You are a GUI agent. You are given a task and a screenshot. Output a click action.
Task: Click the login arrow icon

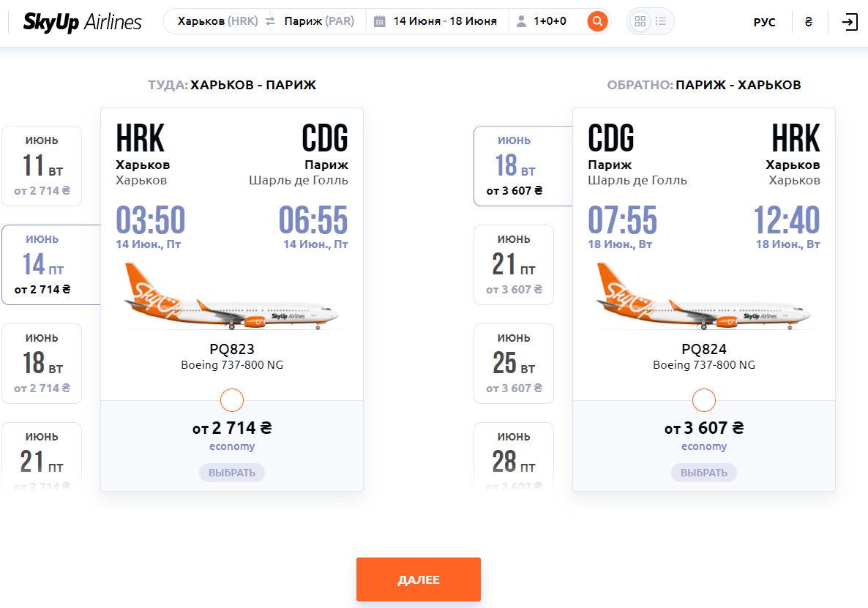(x=849, y=22)
